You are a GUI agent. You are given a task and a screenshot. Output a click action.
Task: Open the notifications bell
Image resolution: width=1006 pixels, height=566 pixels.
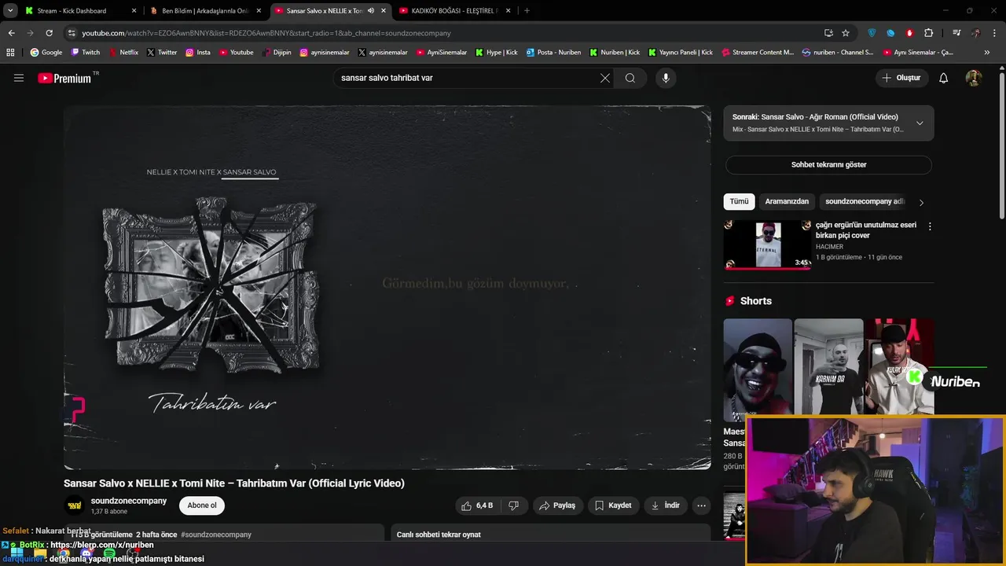(x=944, y=78)
